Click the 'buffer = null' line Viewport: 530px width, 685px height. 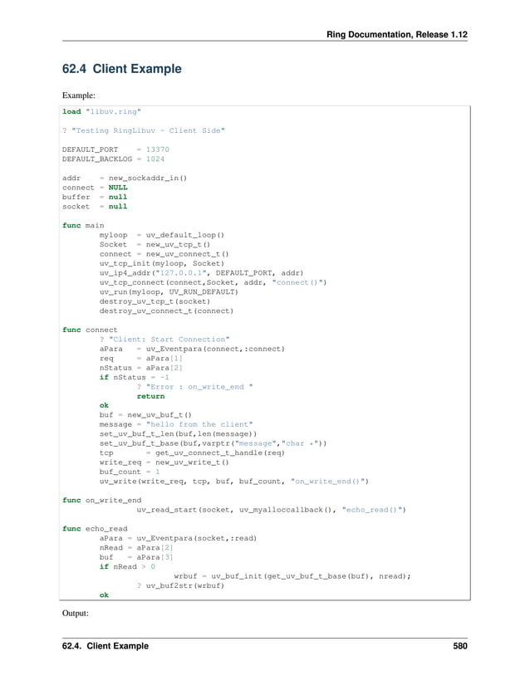pos(95,197)
